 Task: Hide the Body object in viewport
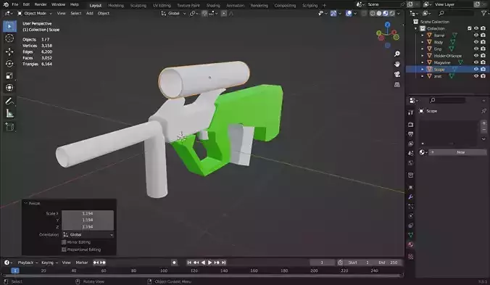[476, 42]
